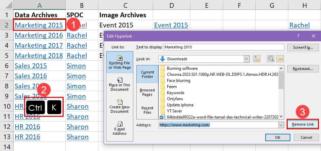Select row 14 header
This screenshot has width=321, height=151.
pos(7,147)
